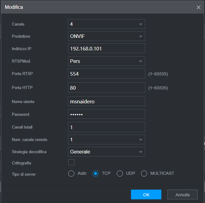Cancel with the Annulla button
The image size is (205, 203).
pyautogui.click(x=182, y=194)
